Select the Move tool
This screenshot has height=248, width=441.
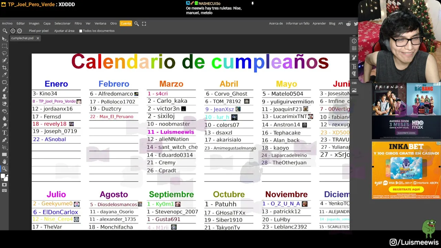[x=4, y=39]
